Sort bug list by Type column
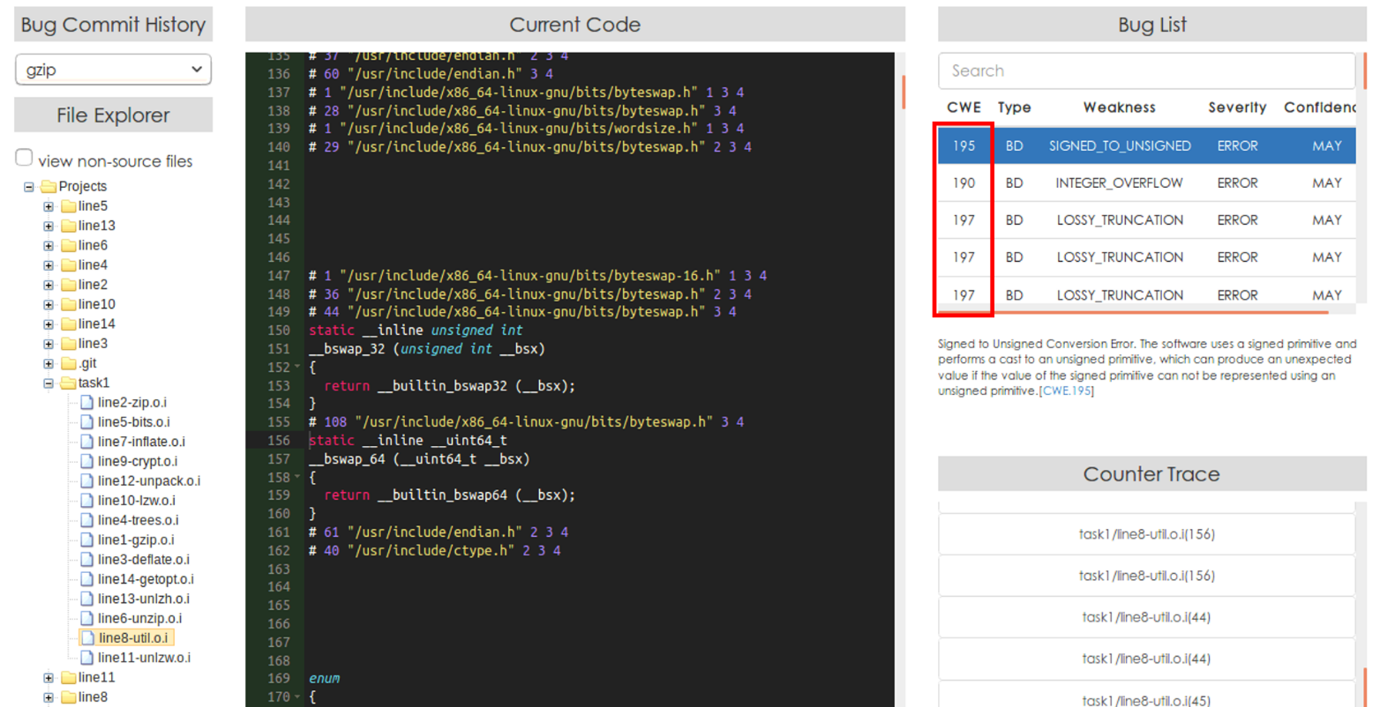The width and height of the screenshot is (1380, 707). click(1014, 108)
